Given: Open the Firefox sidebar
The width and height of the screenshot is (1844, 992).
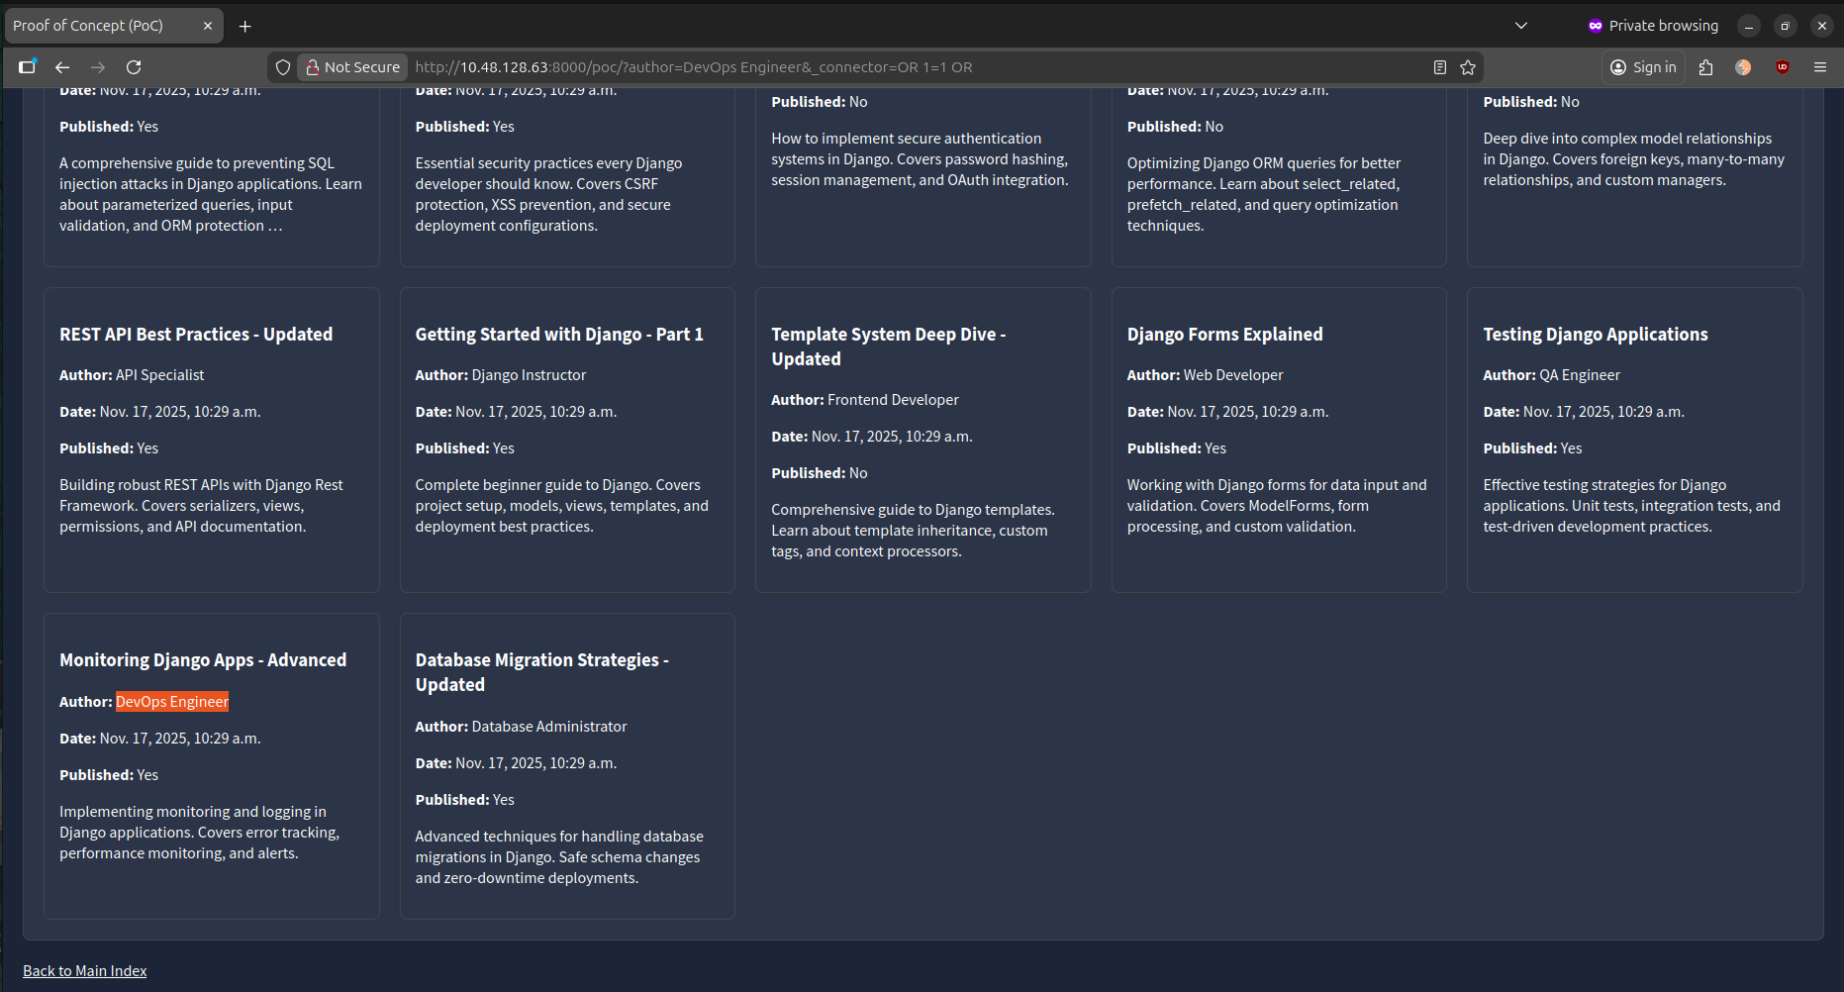Looking at the screenshot, I should point(27,66).
